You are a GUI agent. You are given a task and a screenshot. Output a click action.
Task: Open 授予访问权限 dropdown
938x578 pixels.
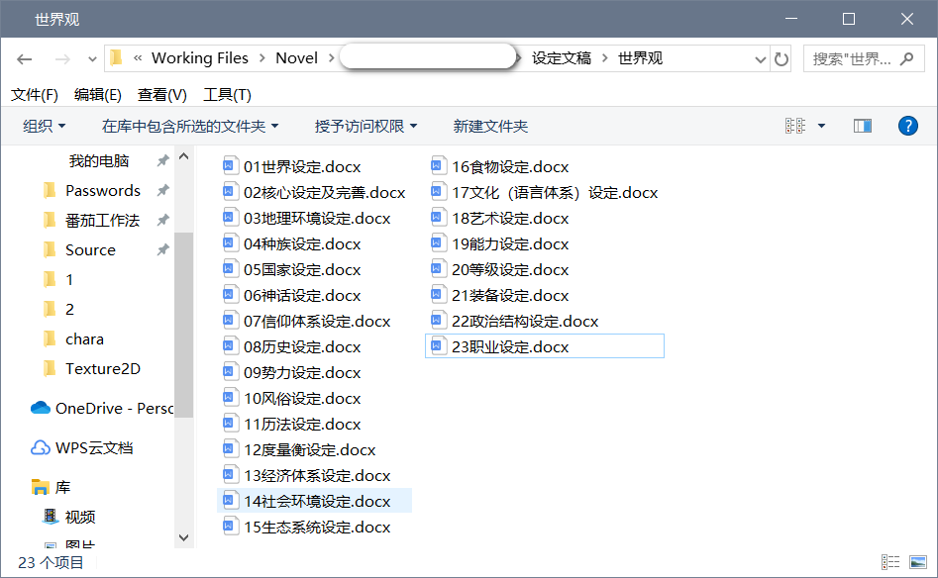pyautogui.click(x=365, y=126)
